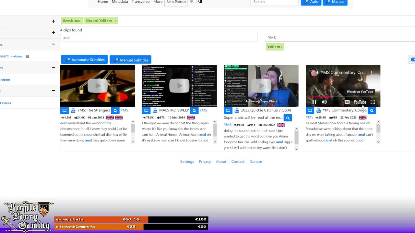Open YouTube icon for MAESTRO SWEEP

pyautogui.click(x=155, y=110)
